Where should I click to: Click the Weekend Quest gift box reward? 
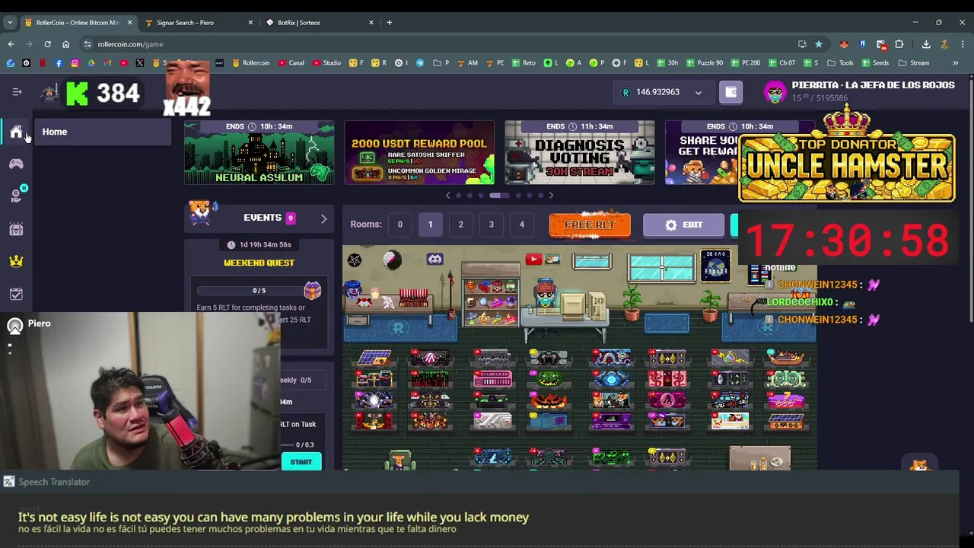[312, 290]
